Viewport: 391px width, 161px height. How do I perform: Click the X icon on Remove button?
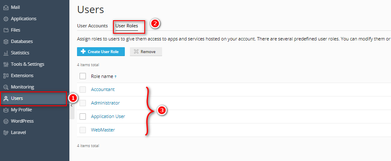click(x=136, y=52)
